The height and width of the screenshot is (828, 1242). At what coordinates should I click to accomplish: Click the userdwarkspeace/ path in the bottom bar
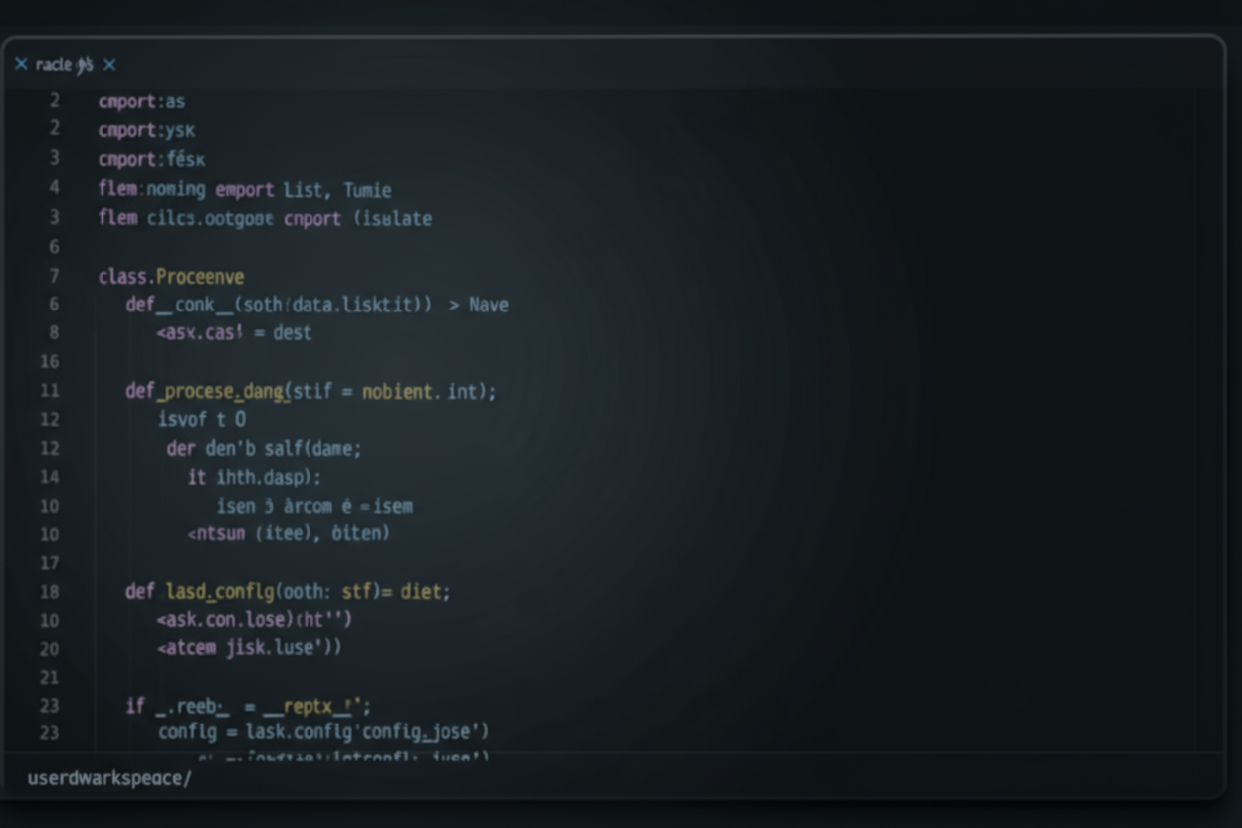tap(109, 778)
